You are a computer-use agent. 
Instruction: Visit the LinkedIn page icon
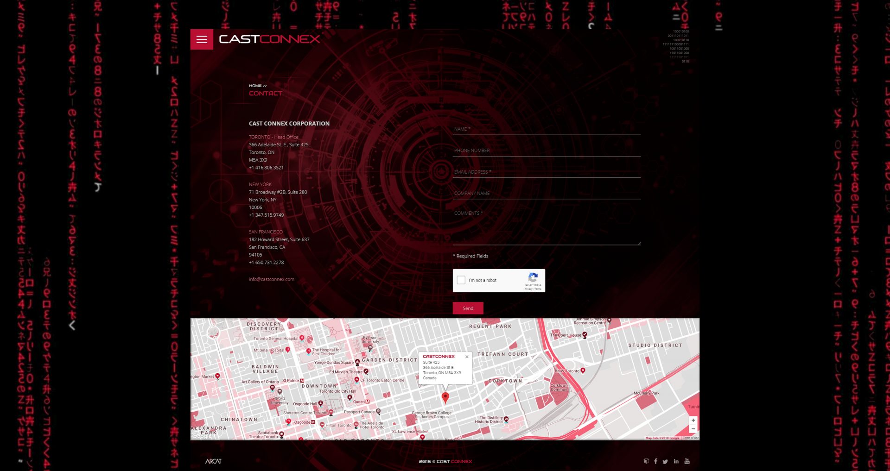point(676,461)
